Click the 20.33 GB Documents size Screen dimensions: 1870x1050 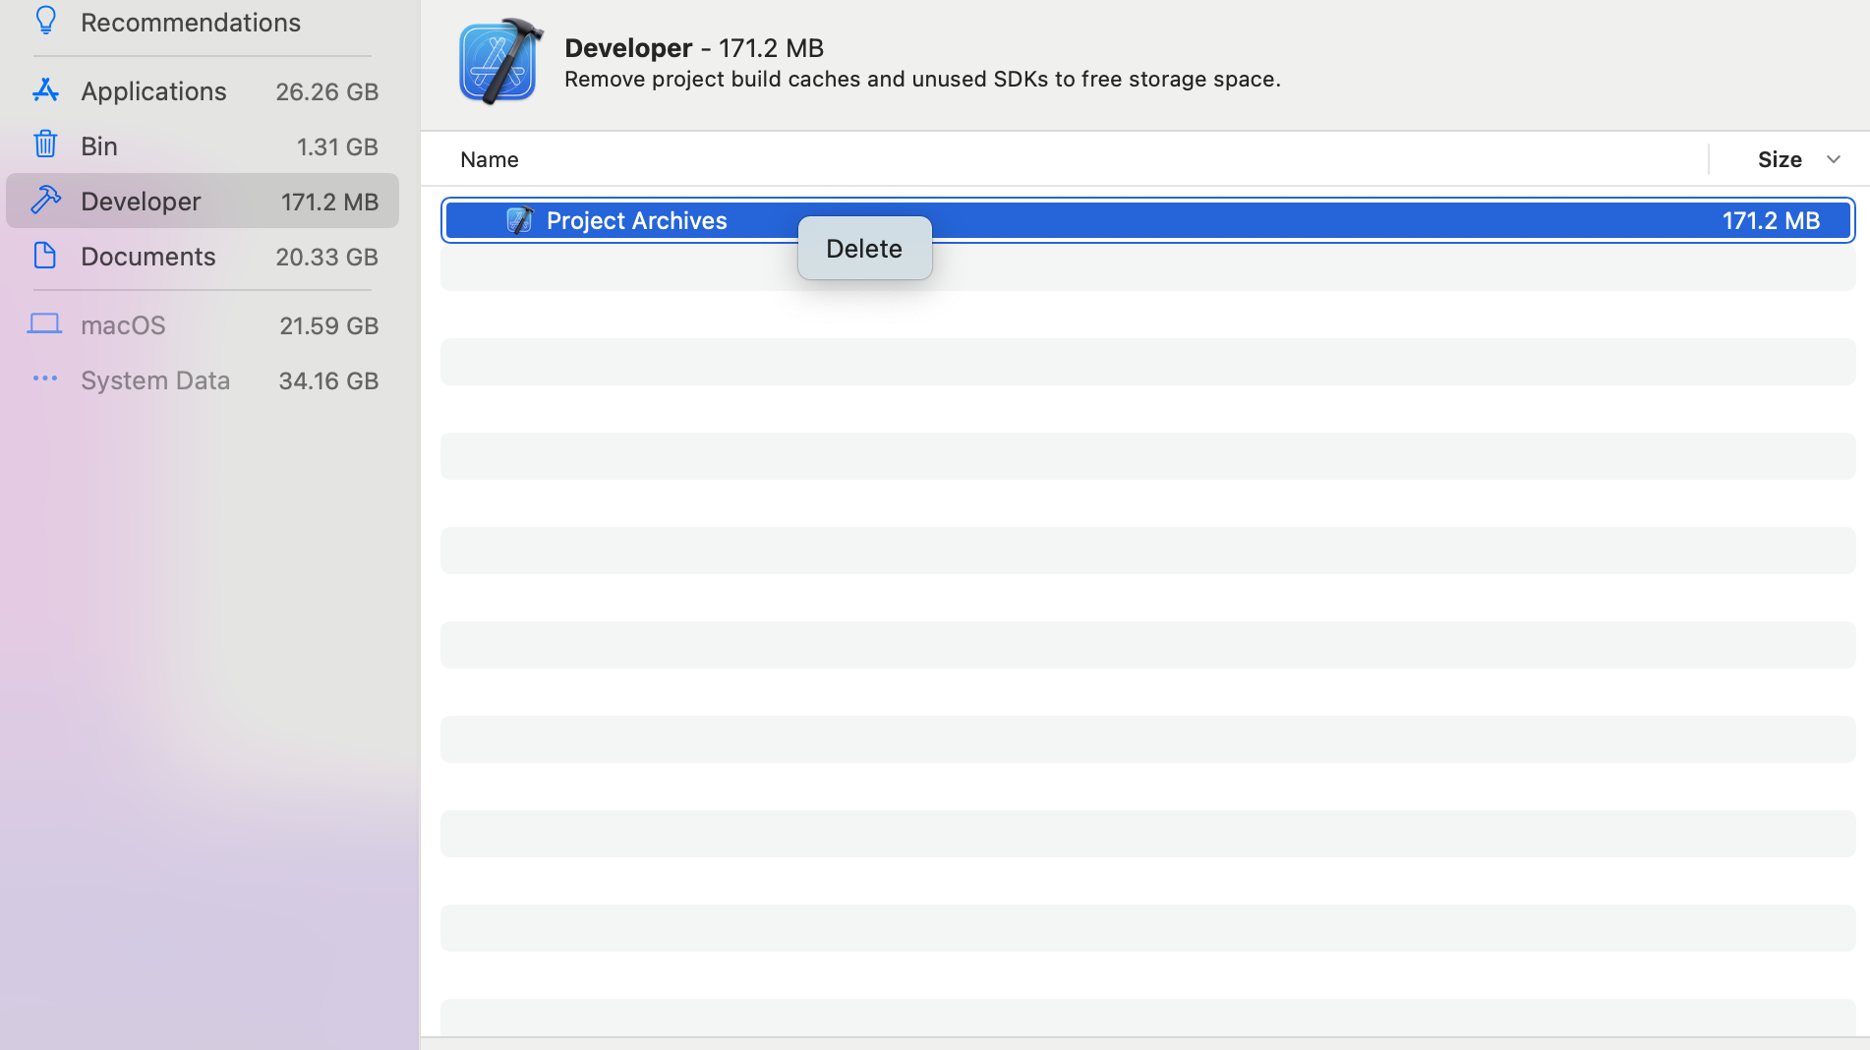(x=327, y=257)
